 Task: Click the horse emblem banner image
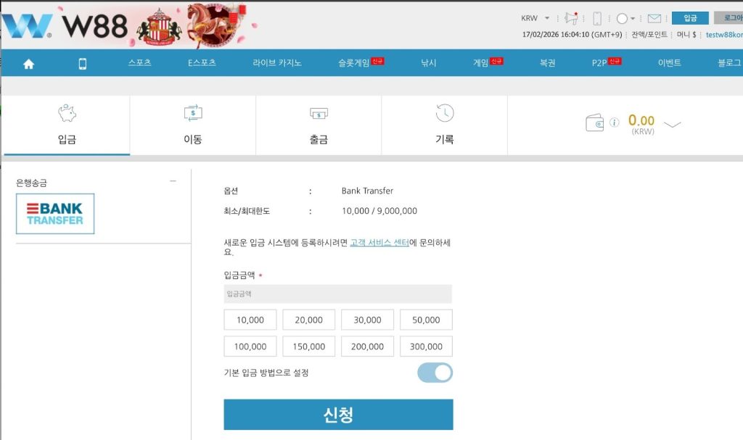pyautogui.click(x=213, y=25)
